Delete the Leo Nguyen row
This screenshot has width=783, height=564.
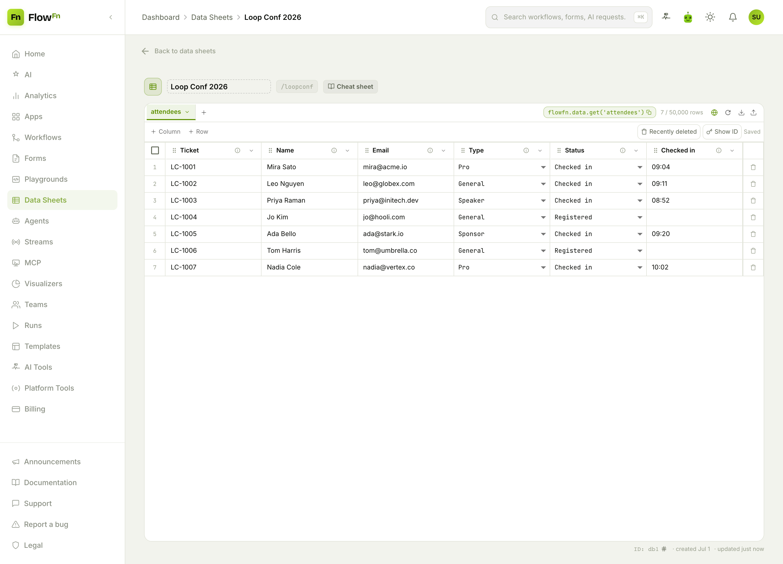pyautogui.click(x=753, y=184)
